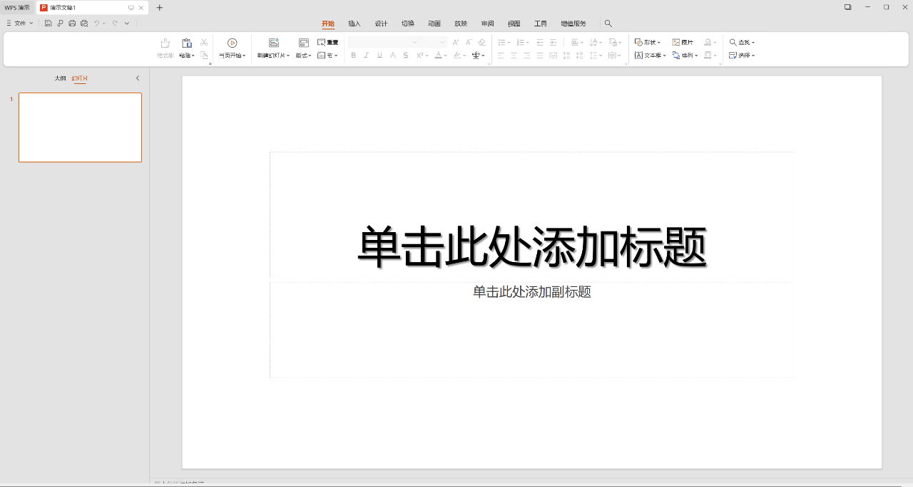The image size is (913, 487).
Task: Click the subtitle placeholder 单击此处添加副标题
Action: tap(532, 292)
